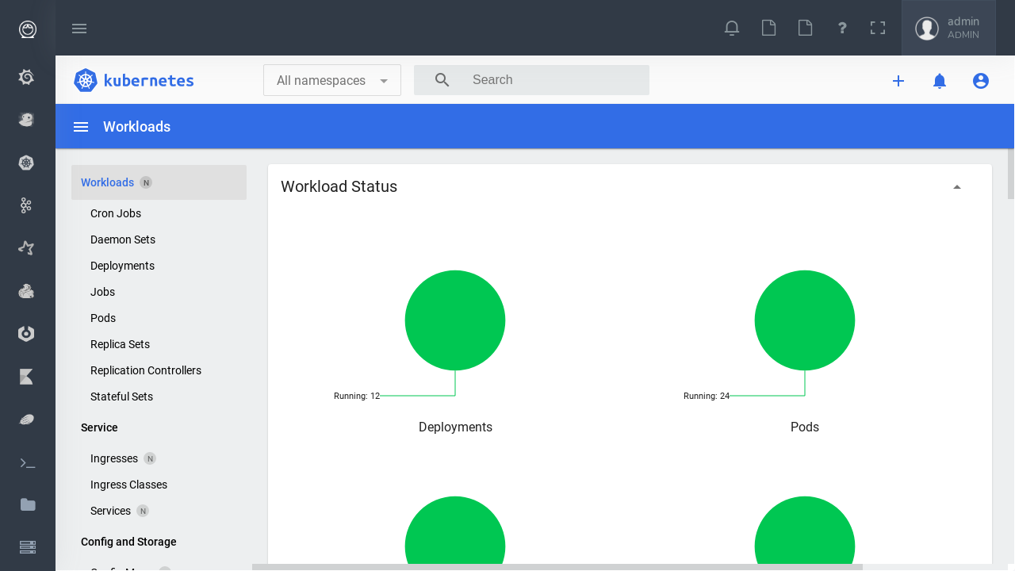The image size is (1015, 571).
Task: Click the Running: 12 label
Action: click(x=357, y=396)
